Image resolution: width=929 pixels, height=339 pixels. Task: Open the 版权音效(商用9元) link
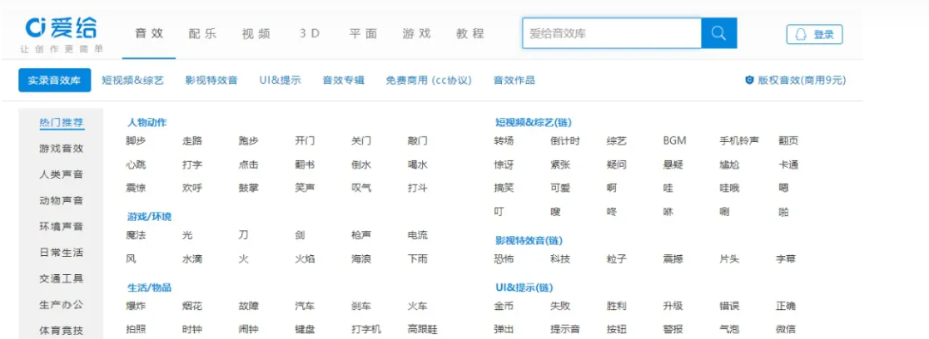pos(802,81)
